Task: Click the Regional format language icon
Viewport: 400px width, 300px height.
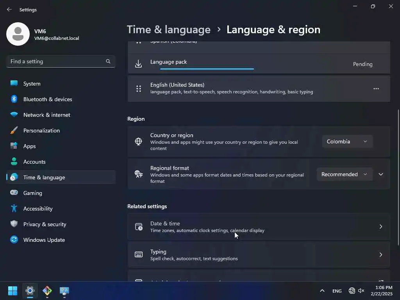Action: coord(139,174)
